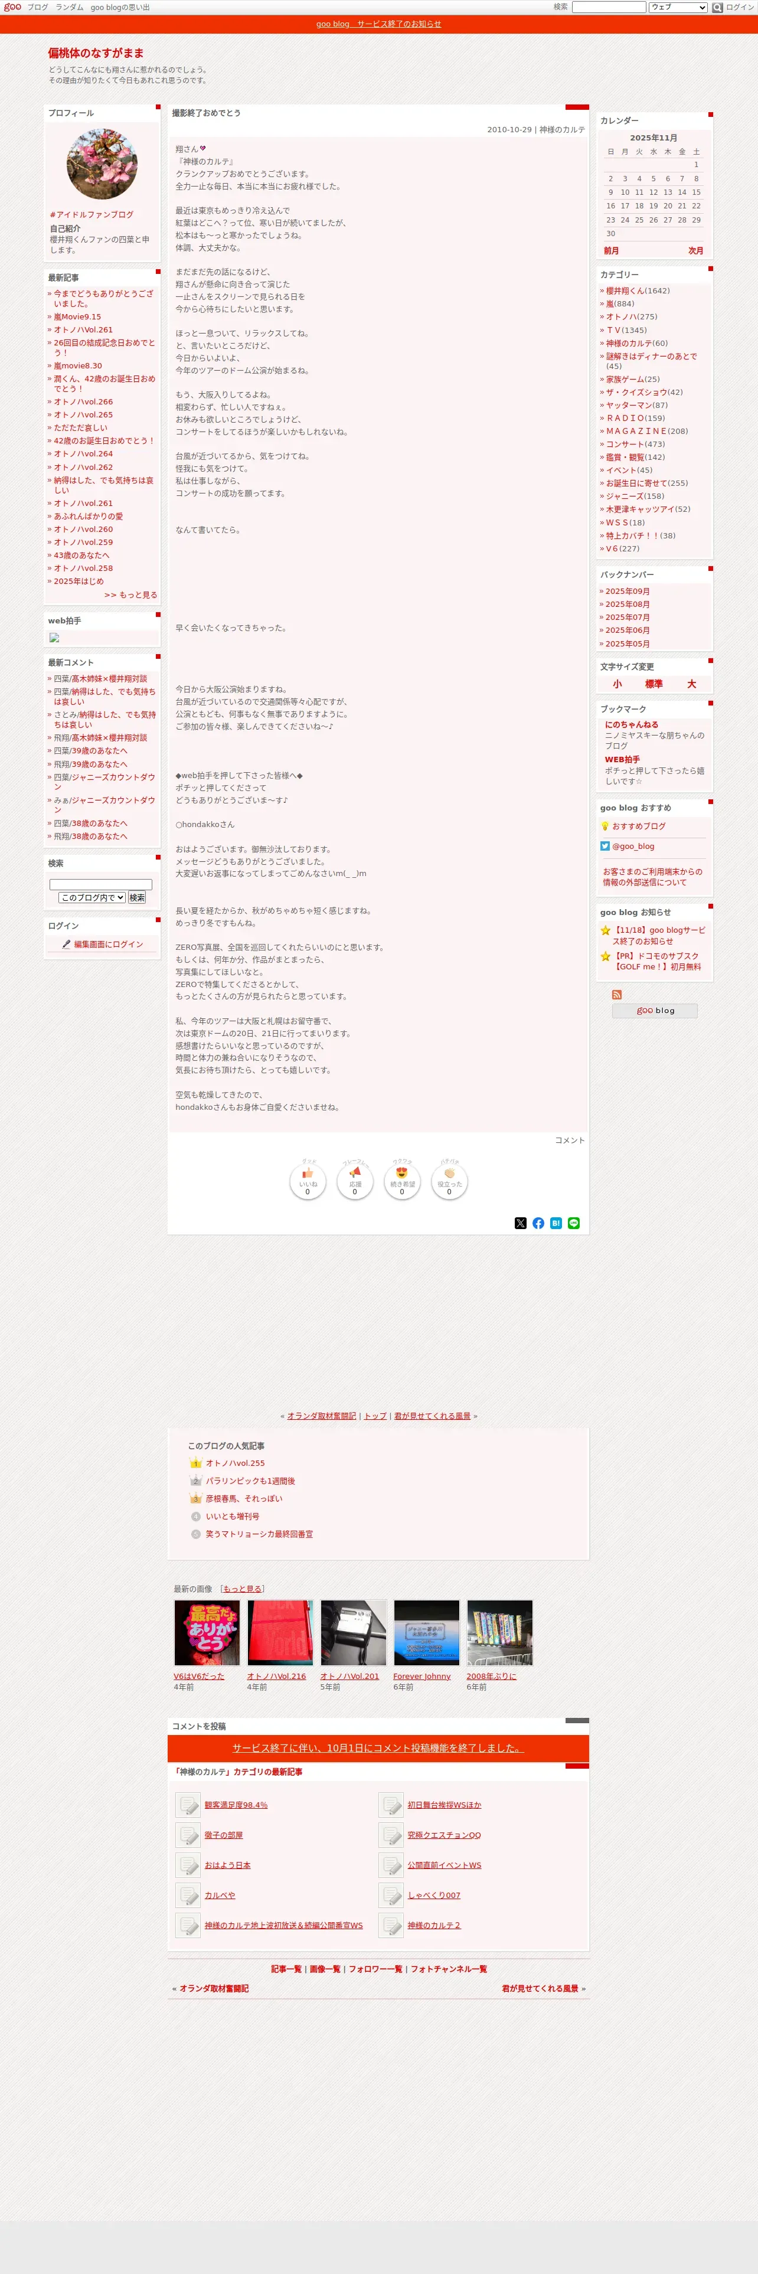Set font size to 小

point(617,684)
